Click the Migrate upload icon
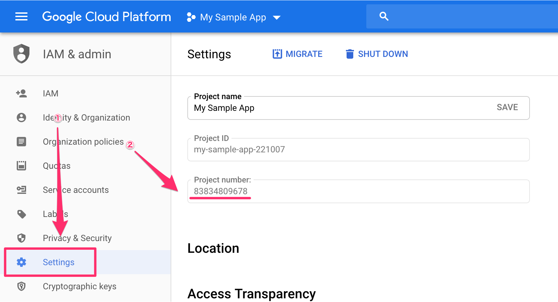Image resolution: width=558 pixels, height=302 pixels. click(277, 54)
